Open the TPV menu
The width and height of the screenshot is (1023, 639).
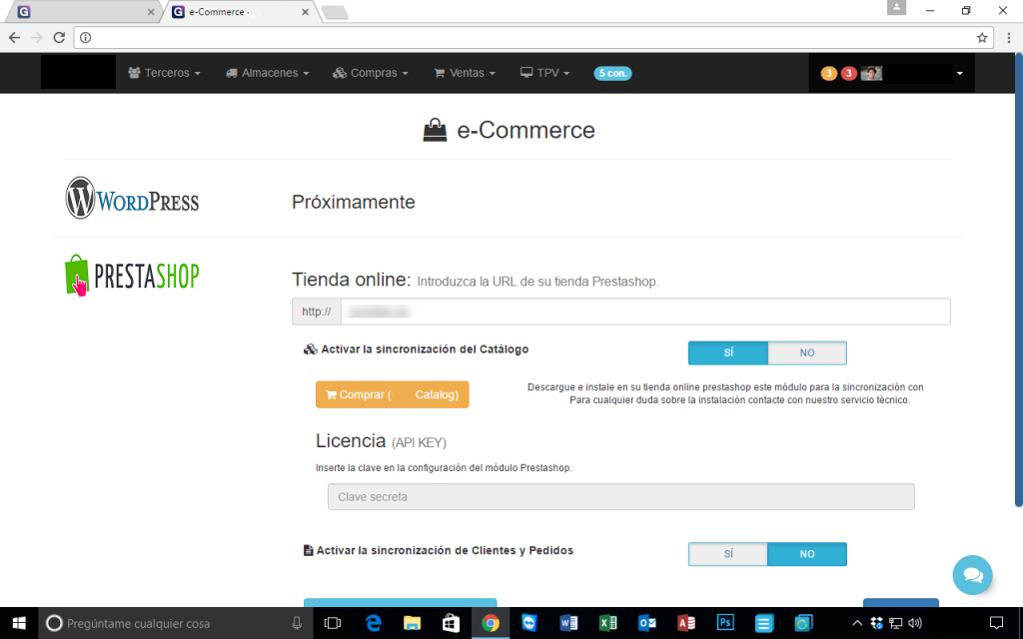point(545,73)
